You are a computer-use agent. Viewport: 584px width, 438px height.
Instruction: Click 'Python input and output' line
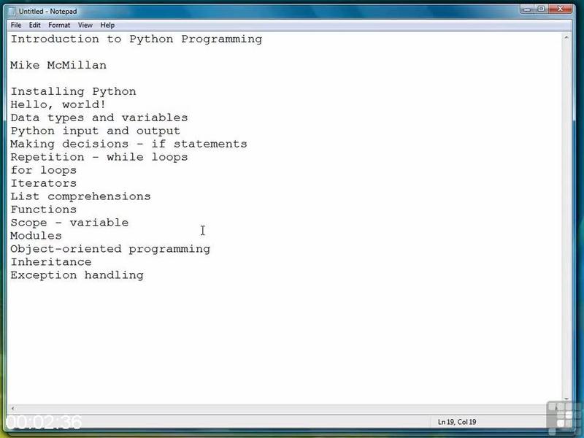pos(96,131)
